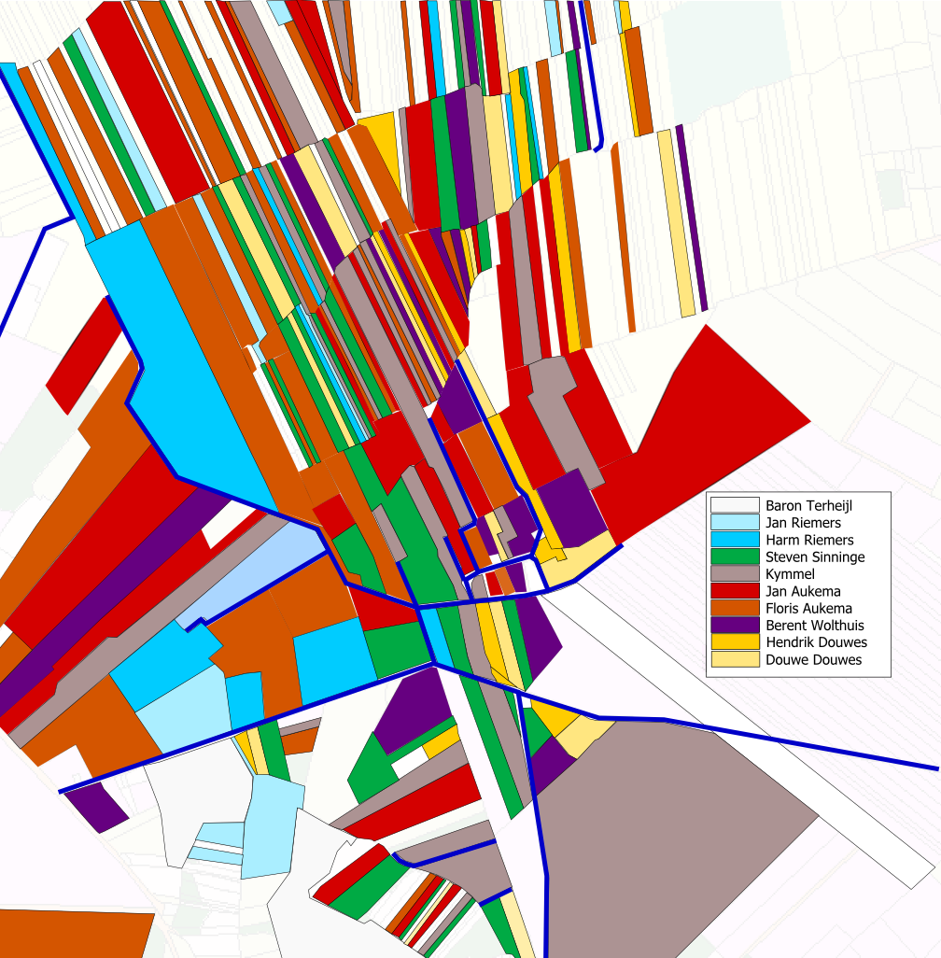Select the Douwe Douwes legend label text
Viewport: 941px width, 958px height.
tap(813, 660)
